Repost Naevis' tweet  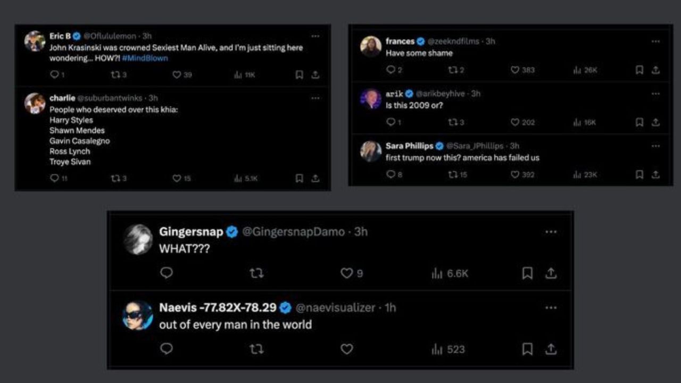[256, 349]
